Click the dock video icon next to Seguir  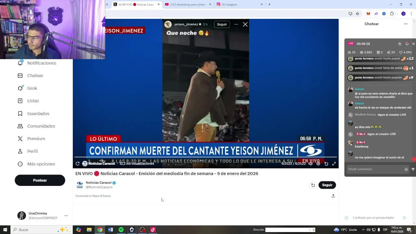(313, 185)
